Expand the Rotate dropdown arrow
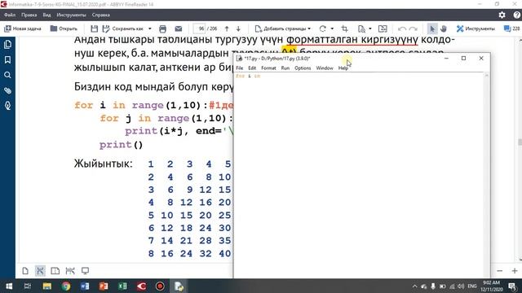 [332, 29]
